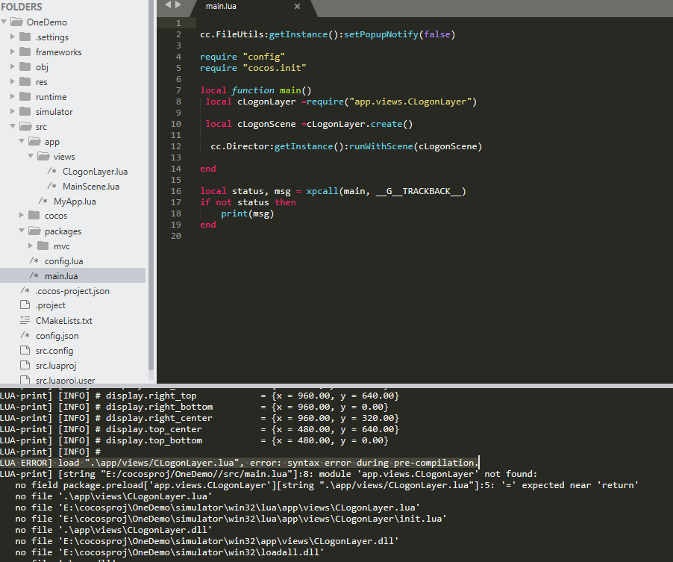Click the open views folder icon
This screenshot has height=562, width=673.
(x=43, y=156)
